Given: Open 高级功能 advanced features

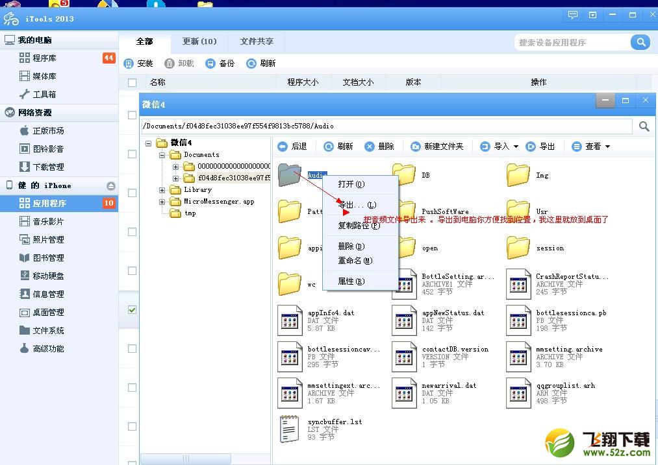Looking at the screenshot, I should click(58, 348).
